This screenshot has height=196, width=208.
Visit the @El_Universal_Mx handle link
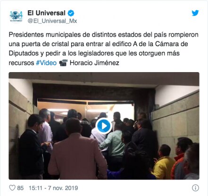pos(52,21)
